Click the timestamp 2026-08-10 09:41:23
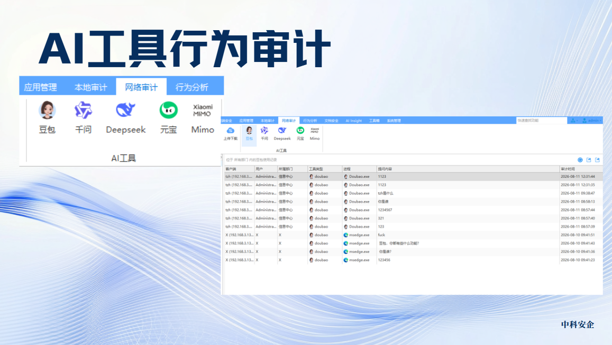This screenshot has width=612, height=345. pos(578,260)
